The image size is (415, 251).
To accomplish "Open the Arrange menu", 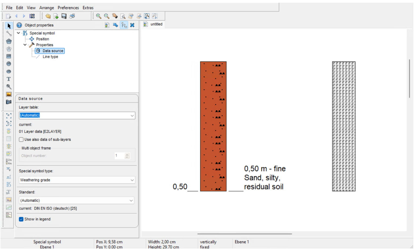I will tap(47, 8).
